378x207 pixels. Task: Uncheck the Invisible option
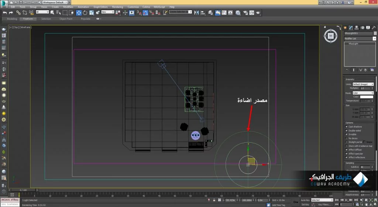coord(347,135)
